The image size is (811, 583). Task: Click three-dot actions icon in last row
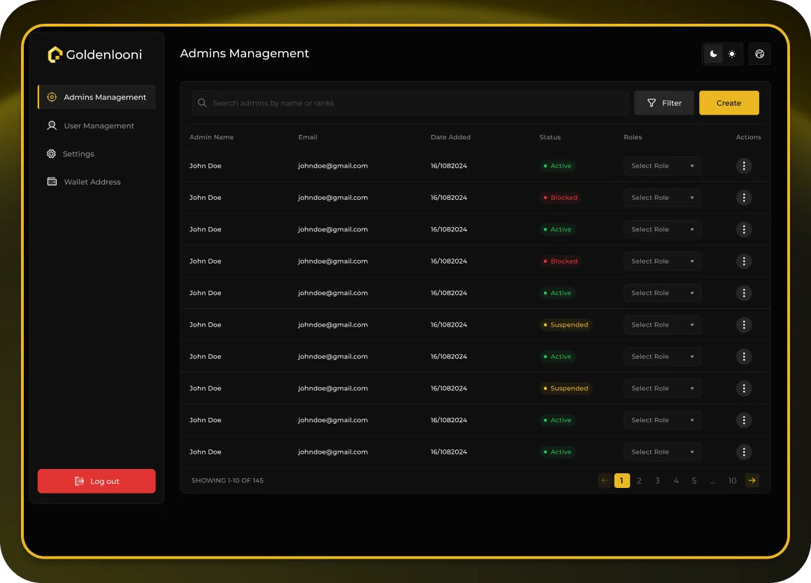click(744, 452)
